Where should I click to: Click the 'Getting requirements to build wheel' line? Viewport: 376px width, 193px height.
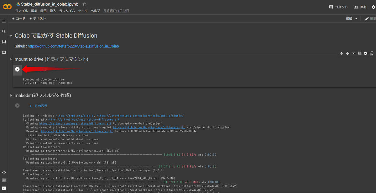pyautogui.click(x=62, y=139)
